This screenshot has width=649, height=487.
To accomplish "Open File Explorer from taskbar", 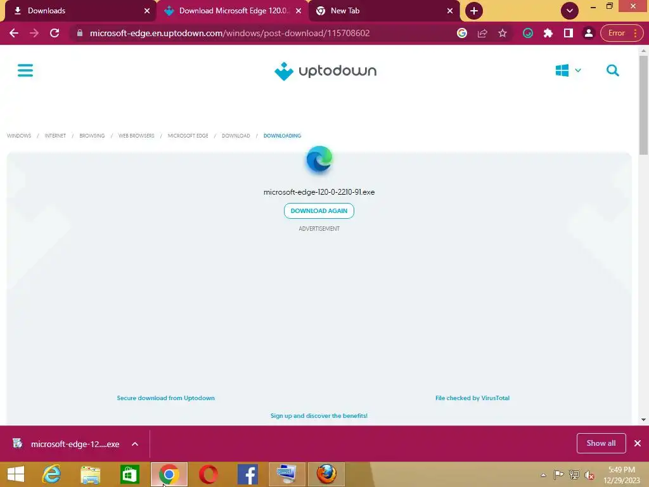I will click(90, 474).
